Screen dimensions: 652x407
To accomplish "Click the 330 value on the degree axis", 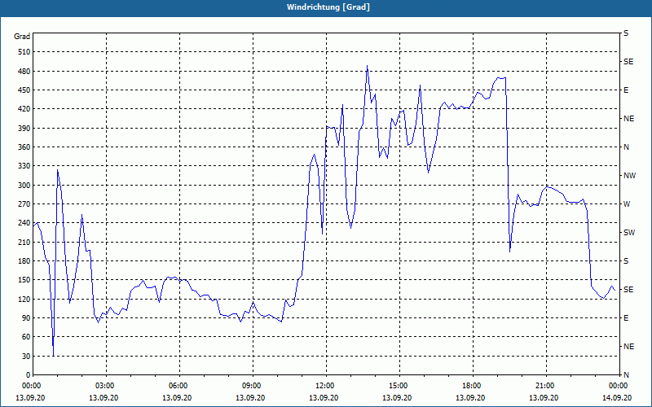I will coord(25,166).
